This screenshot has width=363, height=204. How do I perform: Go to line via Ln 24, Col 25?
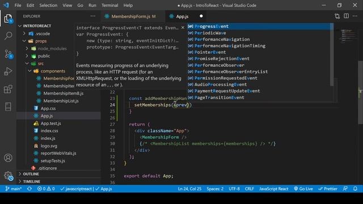(189, 189)
